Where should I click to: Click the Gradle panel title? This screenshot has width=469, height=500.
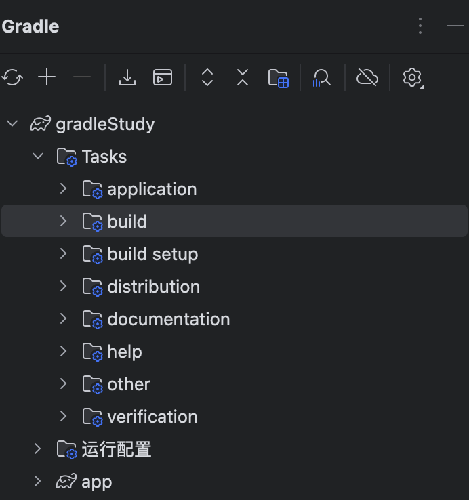pyautogui.click(x=30, y=26)
